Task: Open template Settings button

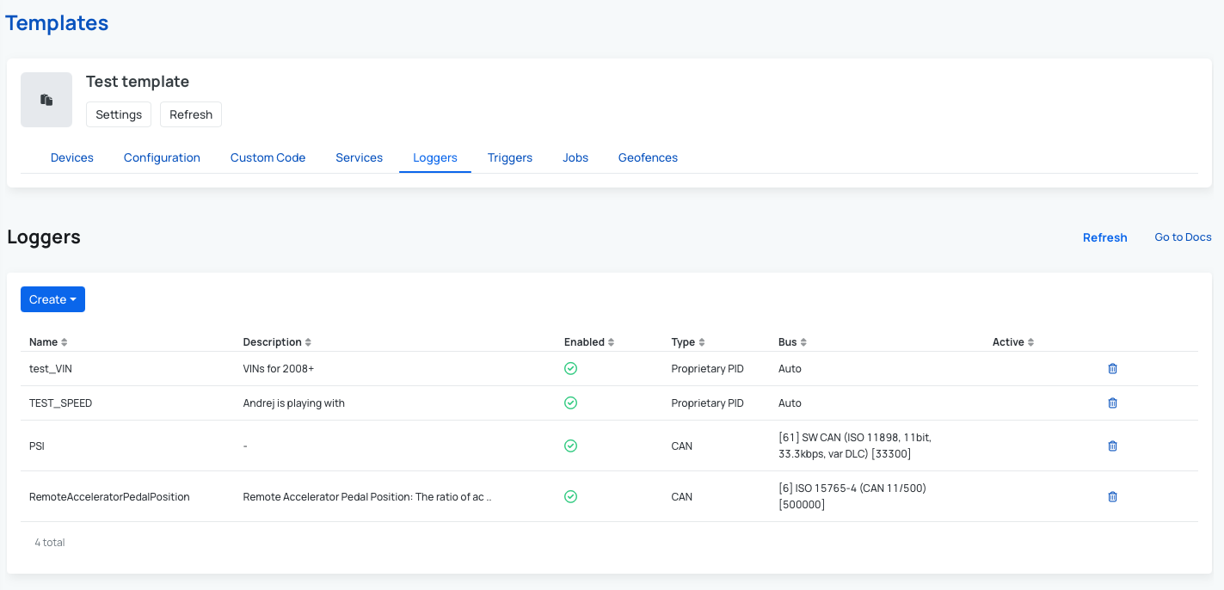Action: pyautogui.click(x=119, y=114)
